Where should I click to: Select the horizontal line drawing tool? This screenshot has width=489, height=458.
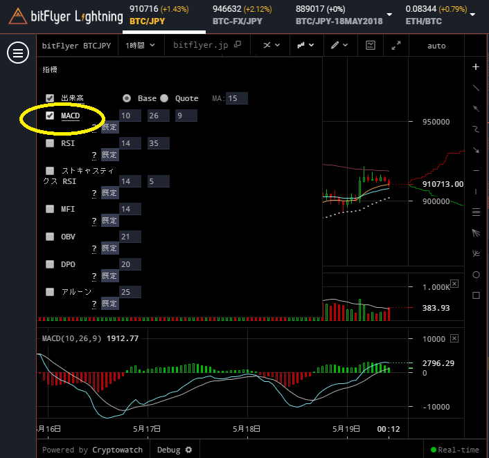[475, 170]
